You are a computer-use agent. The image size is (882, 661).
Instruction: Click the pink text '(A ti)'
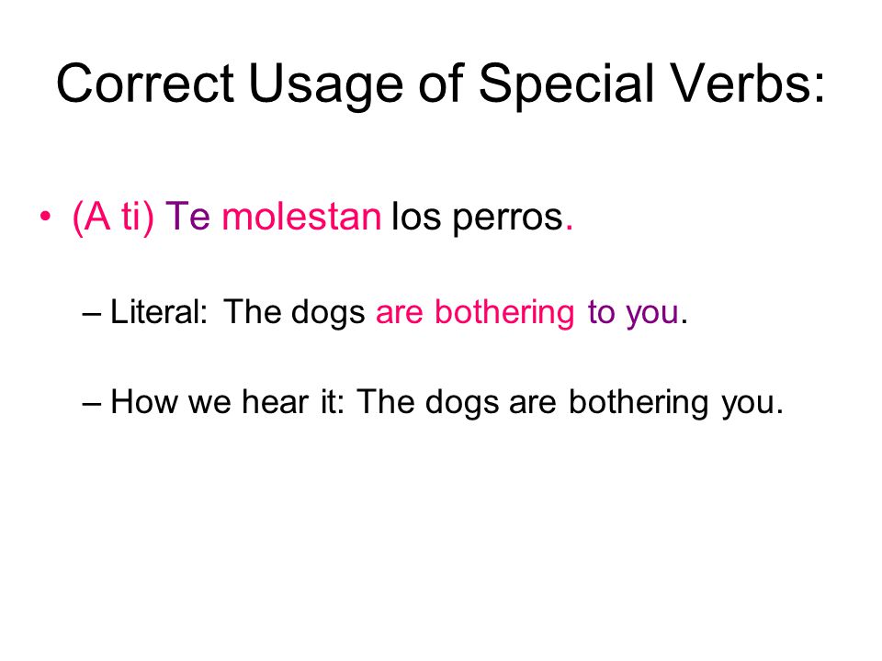click(x=113, y=217)
